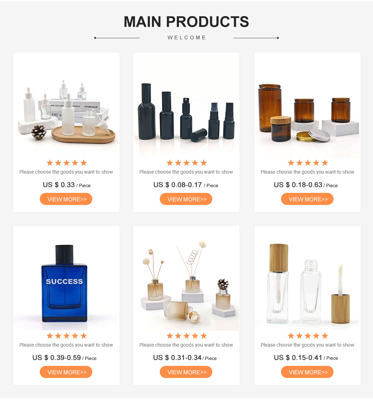This screenshot has height=405, width=373.
Task: Open the bamboo lip gloss tube image
Action: click(307, 278)
